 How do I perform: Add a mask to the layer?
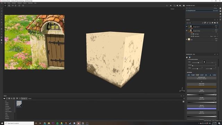[x=205, y=23]
